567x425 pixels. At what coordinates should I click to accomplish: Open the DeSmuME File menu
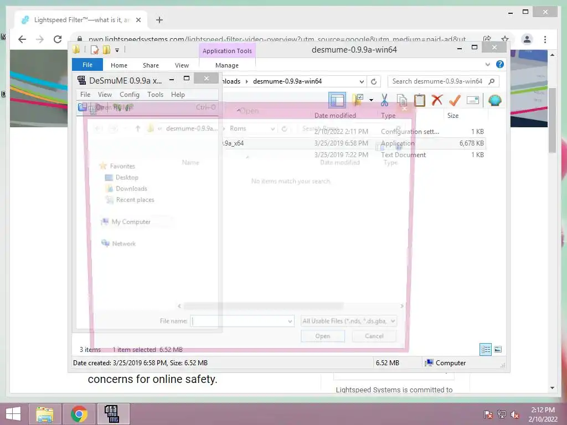tap(85, 94)
